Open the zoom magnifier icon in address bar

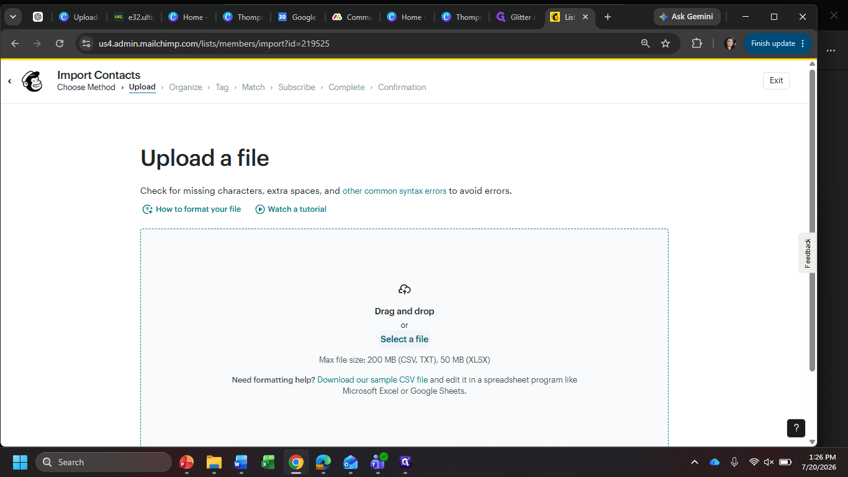[646, 43]
